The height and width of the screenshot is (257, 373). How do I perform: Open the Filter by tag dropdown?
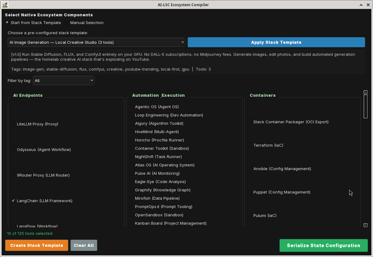pyautogui.click(x=64, y=81)
